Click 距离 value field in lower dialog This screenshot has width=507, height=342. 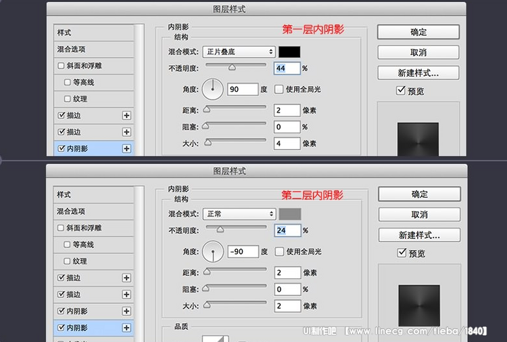(x=288, y=273)
